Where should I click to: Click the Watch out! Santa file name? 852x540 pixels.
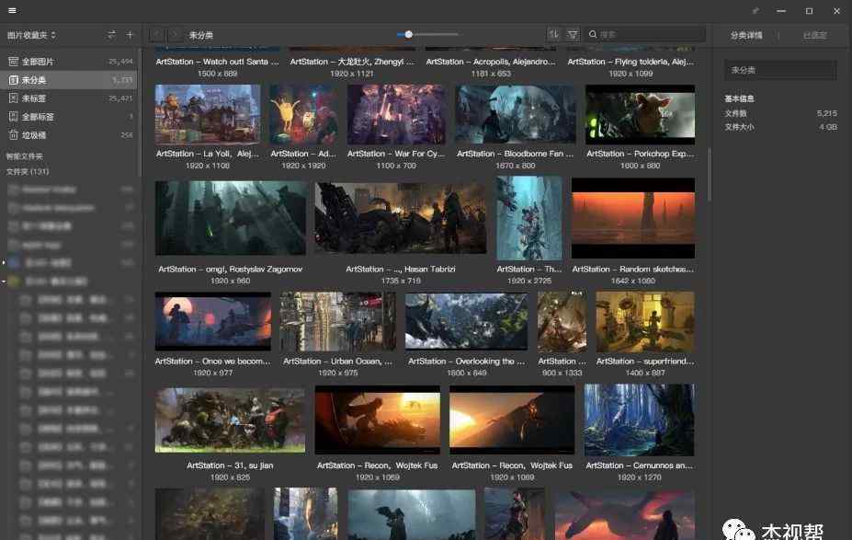pos(217,62)
